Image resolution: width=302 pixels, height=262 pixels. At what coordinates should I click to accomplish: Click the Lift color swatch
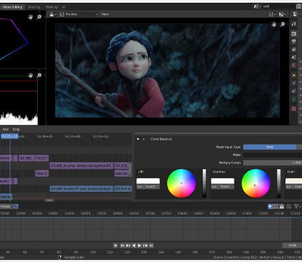tap(148, 181)
